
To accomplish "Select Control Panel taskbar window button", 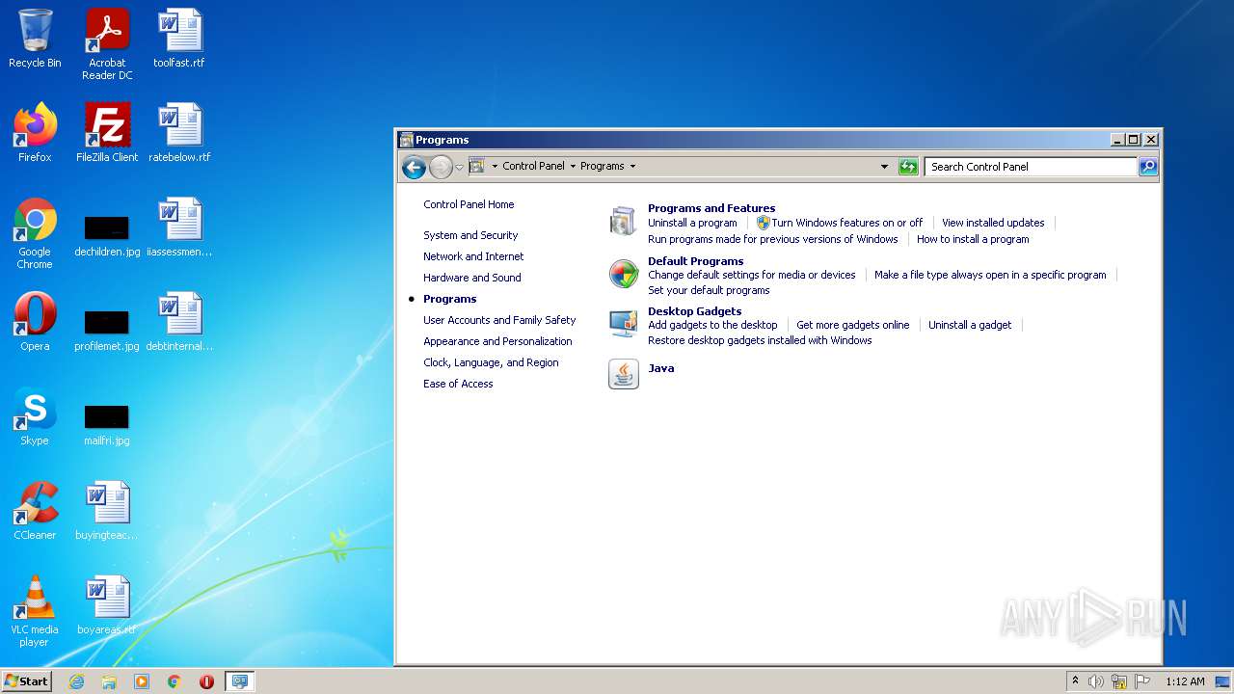I will 239,681.
